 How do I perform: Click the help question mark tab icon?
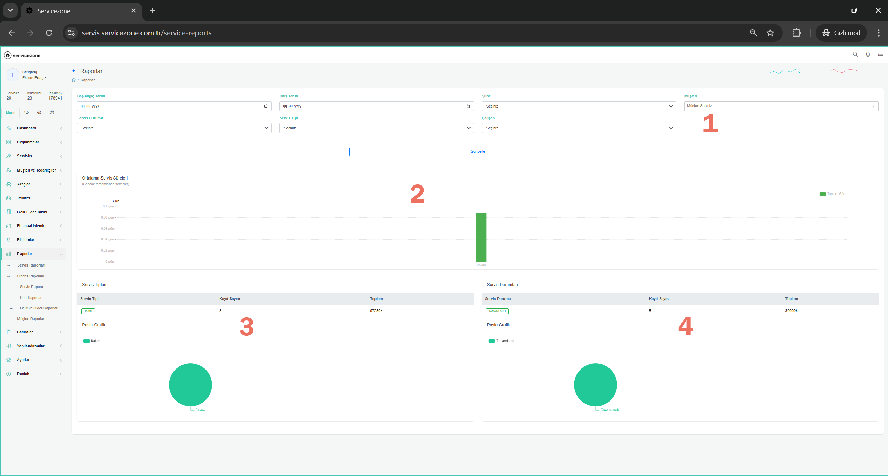52,112
